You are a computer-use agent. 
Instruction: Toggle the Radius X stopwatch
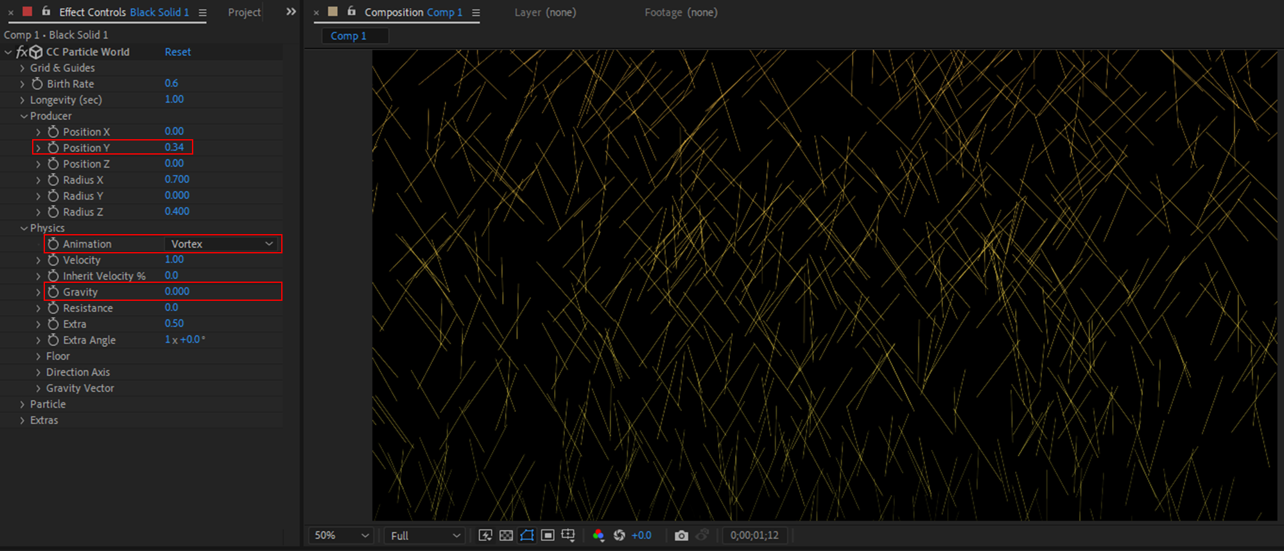[x=53, y=180]
